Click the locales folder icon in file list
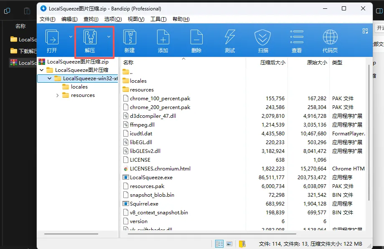This screenshot has width=384, height=249. (126, 81)
